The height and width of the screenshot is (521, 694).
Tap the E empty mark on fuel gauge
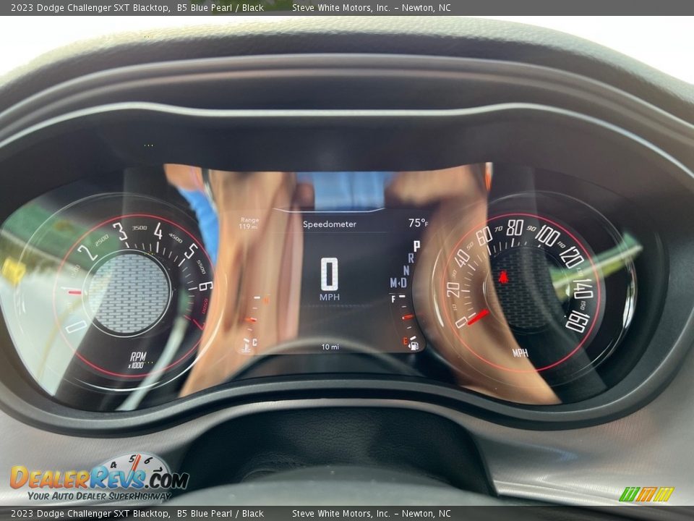(405, 341)
